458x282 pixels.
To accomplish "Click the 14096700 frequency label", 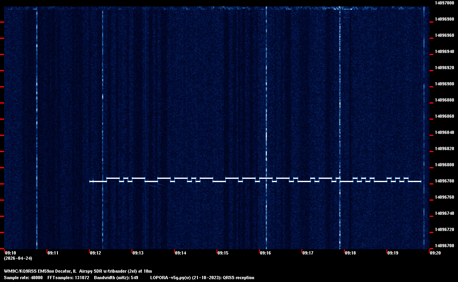I will click(x=444, y=246).
